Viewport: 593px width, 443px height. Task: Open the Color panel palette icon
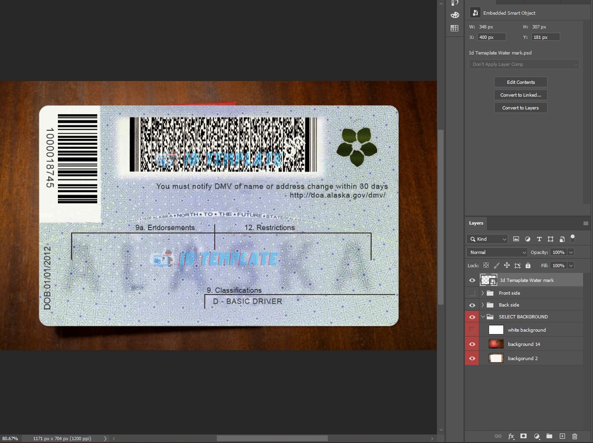point(454,15)
